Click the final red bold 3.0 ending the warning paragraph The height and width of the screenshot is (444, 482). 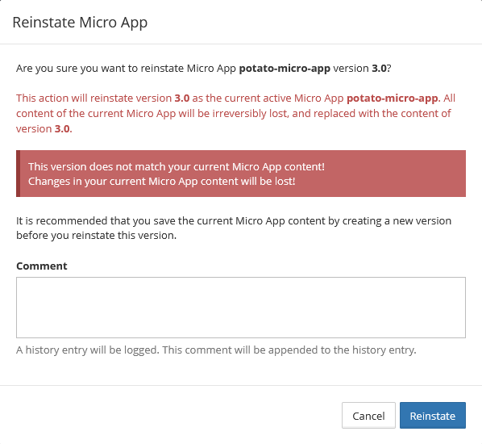click(62, 129)
